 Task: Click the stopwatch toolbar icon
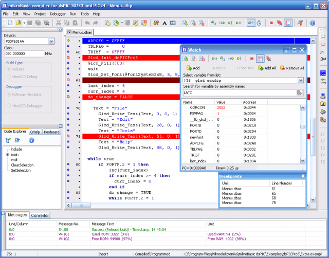click(x=259, y=23)
